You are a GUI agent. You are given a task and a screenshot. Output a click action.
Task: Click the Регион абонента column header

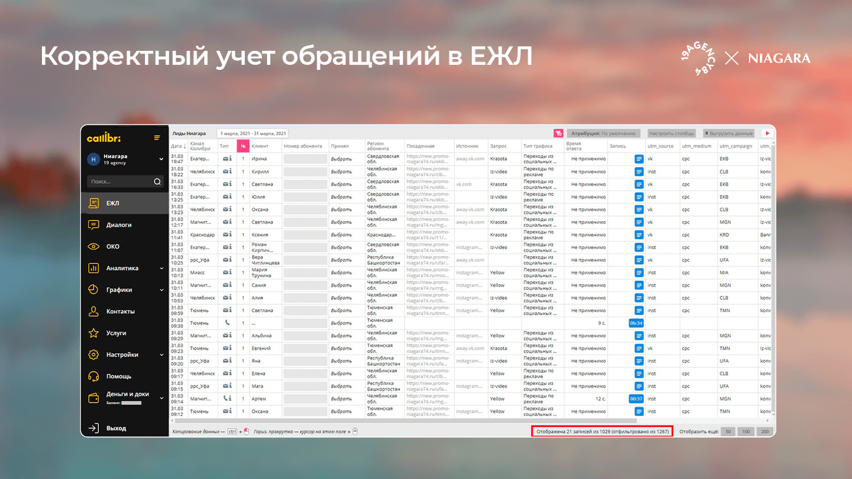point(379,146)
